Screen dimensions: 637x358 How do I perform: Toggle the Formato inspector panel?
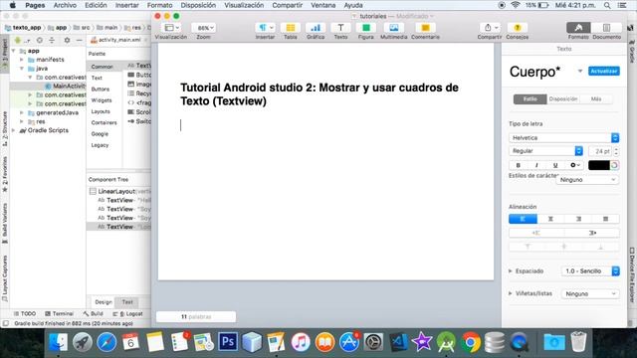(578, 28)
